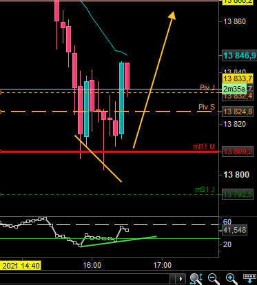The image size is (257, 285).
Task: Click the mR1 M resistance label
Action: click(204, 147)
